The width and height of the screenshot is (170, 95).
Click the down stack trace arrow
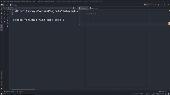coord(8,14)
